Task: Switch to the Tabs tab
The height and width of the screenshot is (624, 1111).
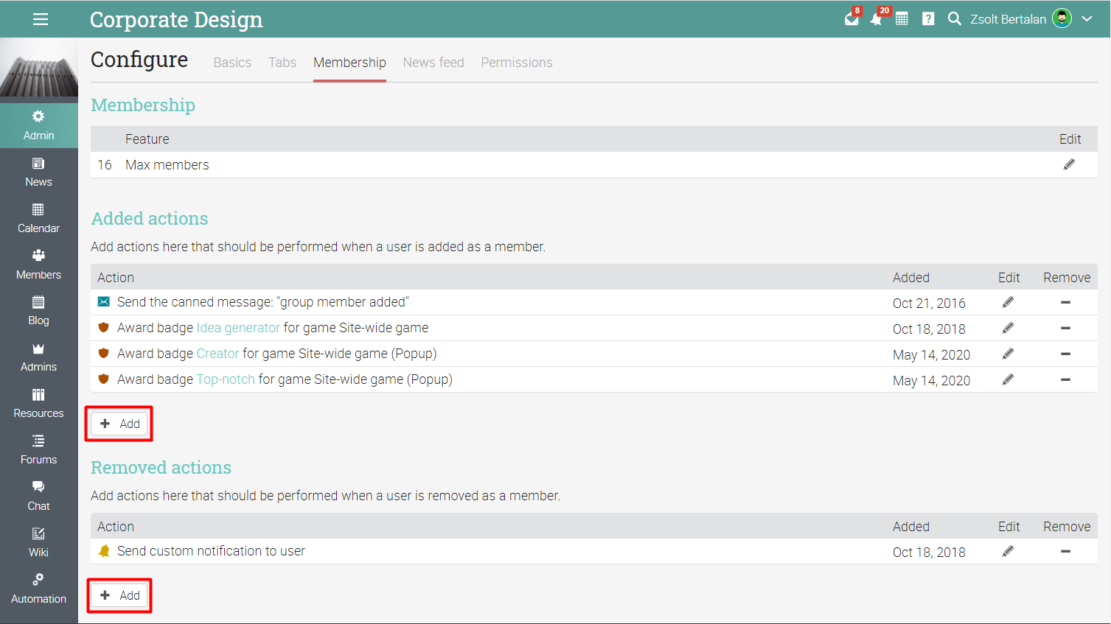Action: pyautogui.click(x=282, y=63)
